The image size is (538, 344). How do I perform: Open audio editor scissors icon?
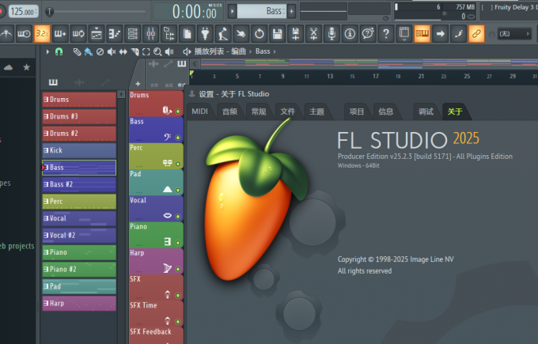pyautogui.click(x=313, y=34)
